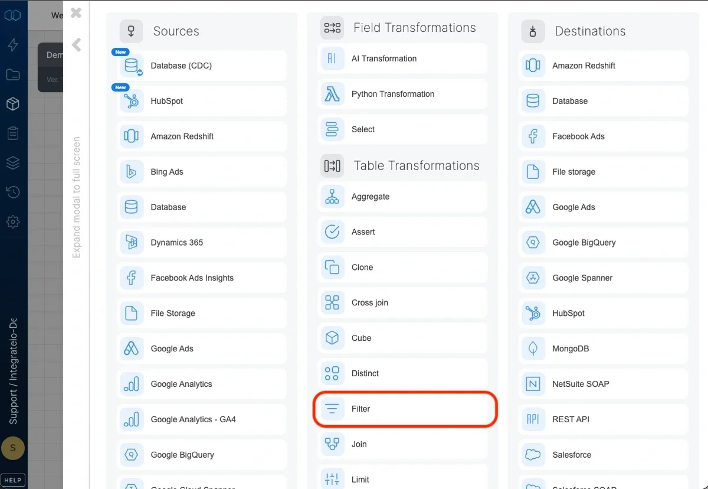Add Python Transformation component
The width and height of the screenshot is (708, 489).
pyautogui.click(x=402, y=94)
